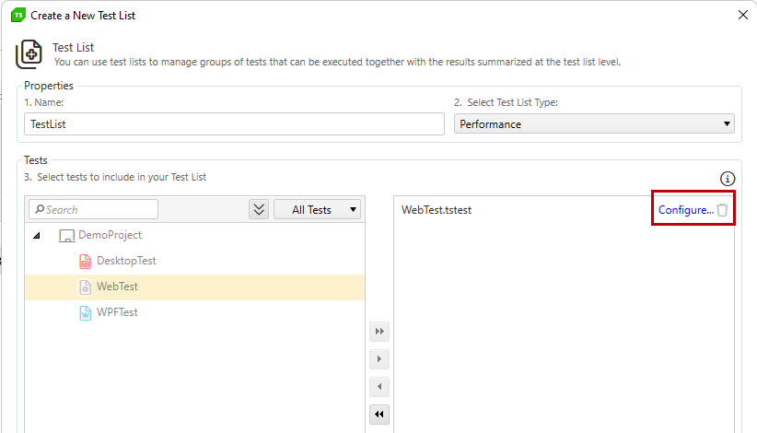Click the Name field containing TestList
The image size is (757, 433).
234,124
